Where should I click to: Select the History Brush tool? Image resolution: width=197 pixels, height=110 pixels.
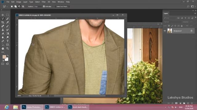pyautogui.click(x=7, y=30)
